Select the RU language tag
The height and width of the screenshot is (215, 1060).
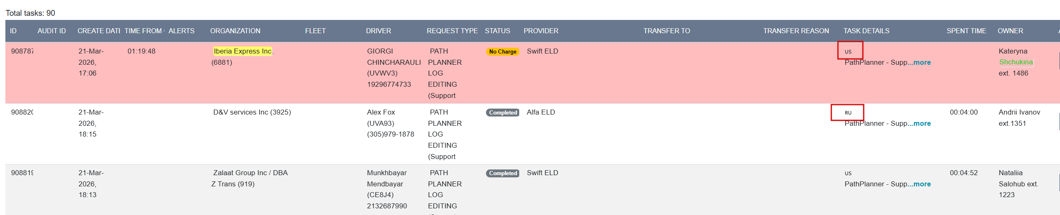pos(848,112)
